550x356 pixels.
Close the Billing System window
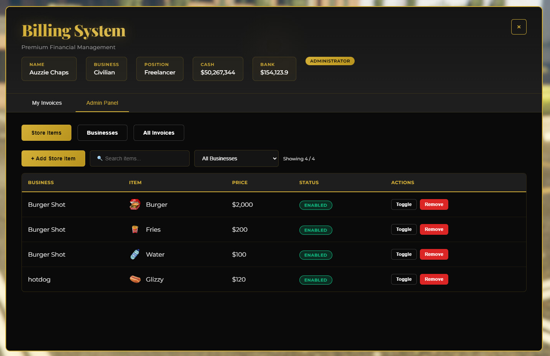click(x=519, y=27)
